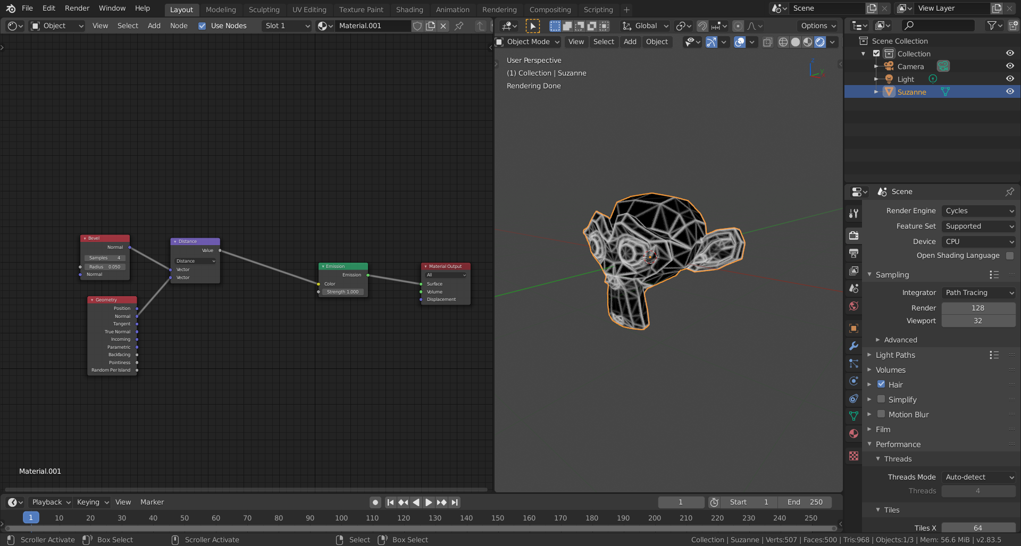The height and width of the screenshot is (546, 1021).
Task: Open the Keying popover in timeline
Action: point(92,502)
